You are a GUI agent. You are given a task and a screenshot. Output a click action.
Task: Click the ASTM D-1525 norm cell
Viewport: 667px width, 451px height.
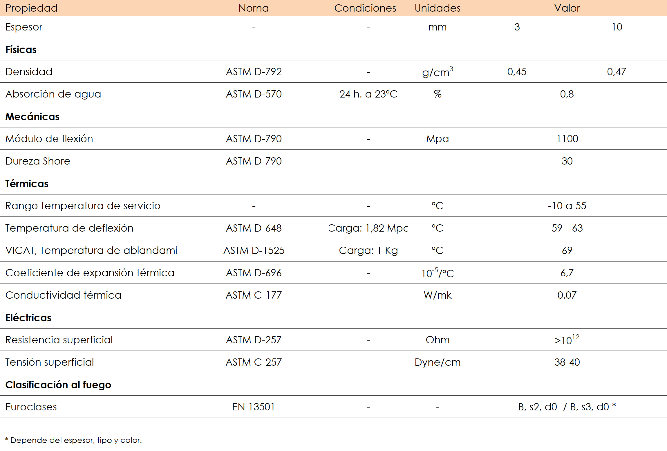pos(254,250)
